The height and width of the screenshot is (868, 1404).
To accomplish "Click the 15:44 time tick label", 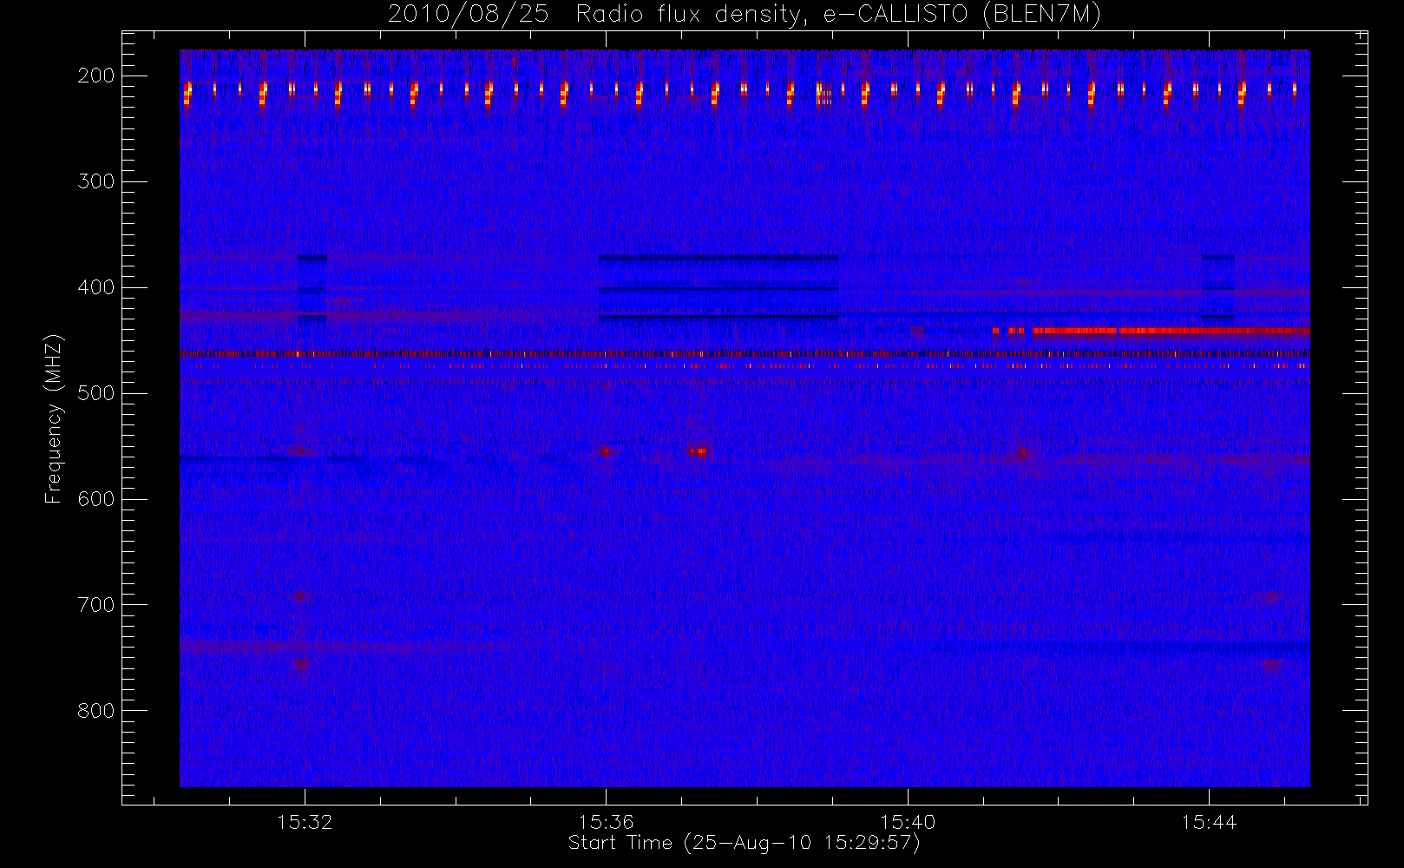I will (1209, 822).
